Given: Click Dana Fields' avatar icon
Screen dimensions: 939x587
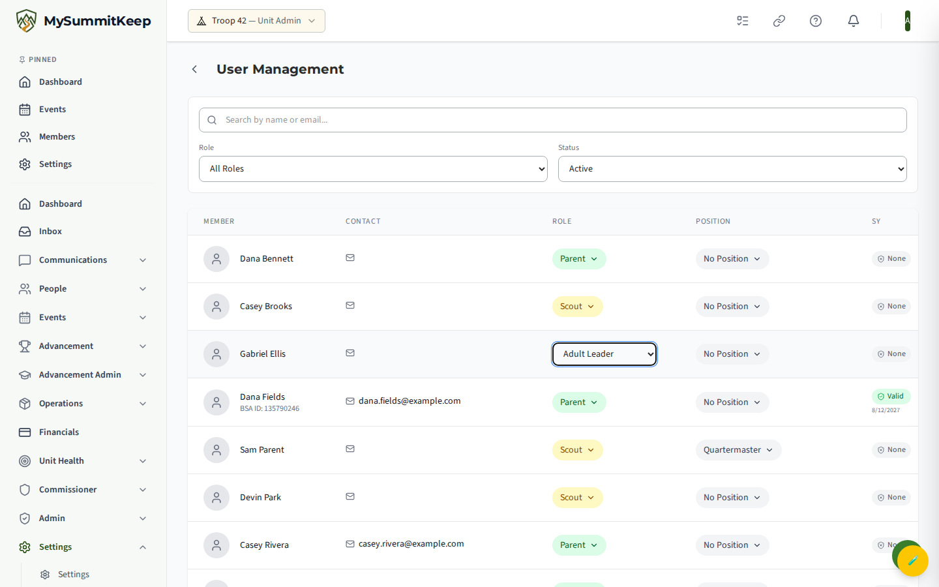Looking at the screenshot, I should pos(216,402).
